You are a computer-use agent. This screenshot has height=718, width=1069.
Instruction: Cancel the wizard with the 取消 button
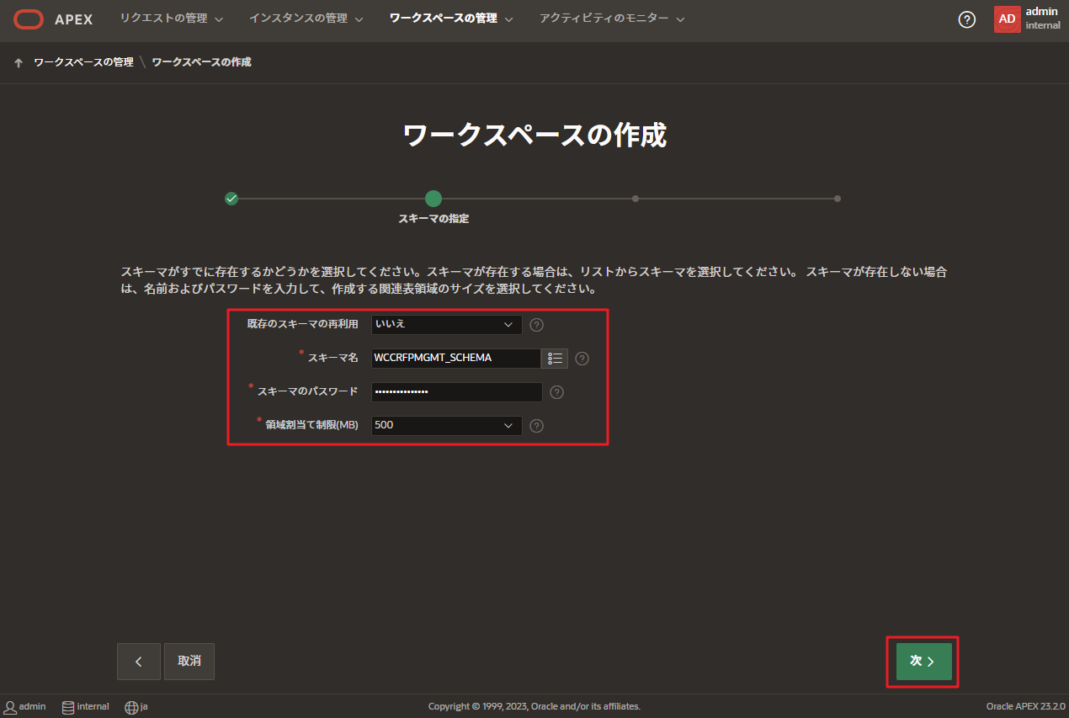(189, 661)
